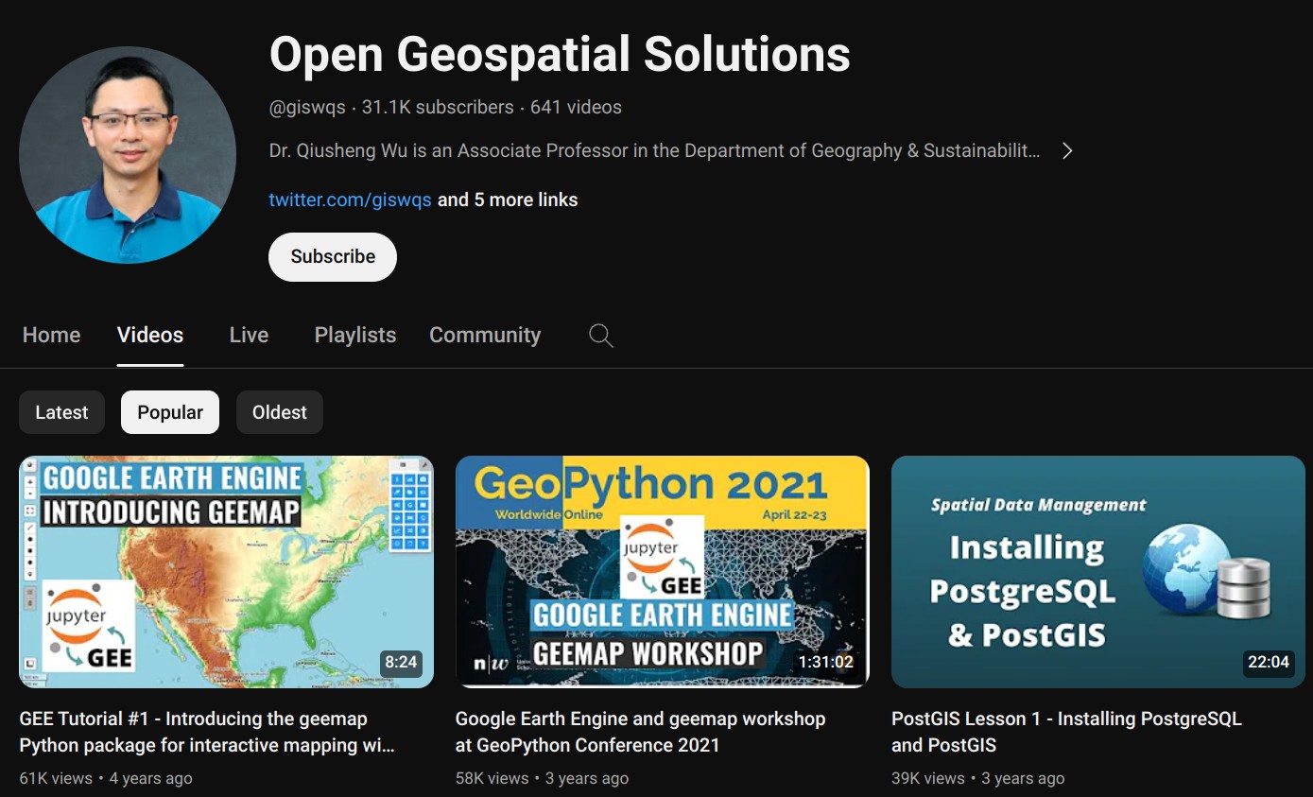Click '31.1K subscribers' text

click(x=438, y=108)
